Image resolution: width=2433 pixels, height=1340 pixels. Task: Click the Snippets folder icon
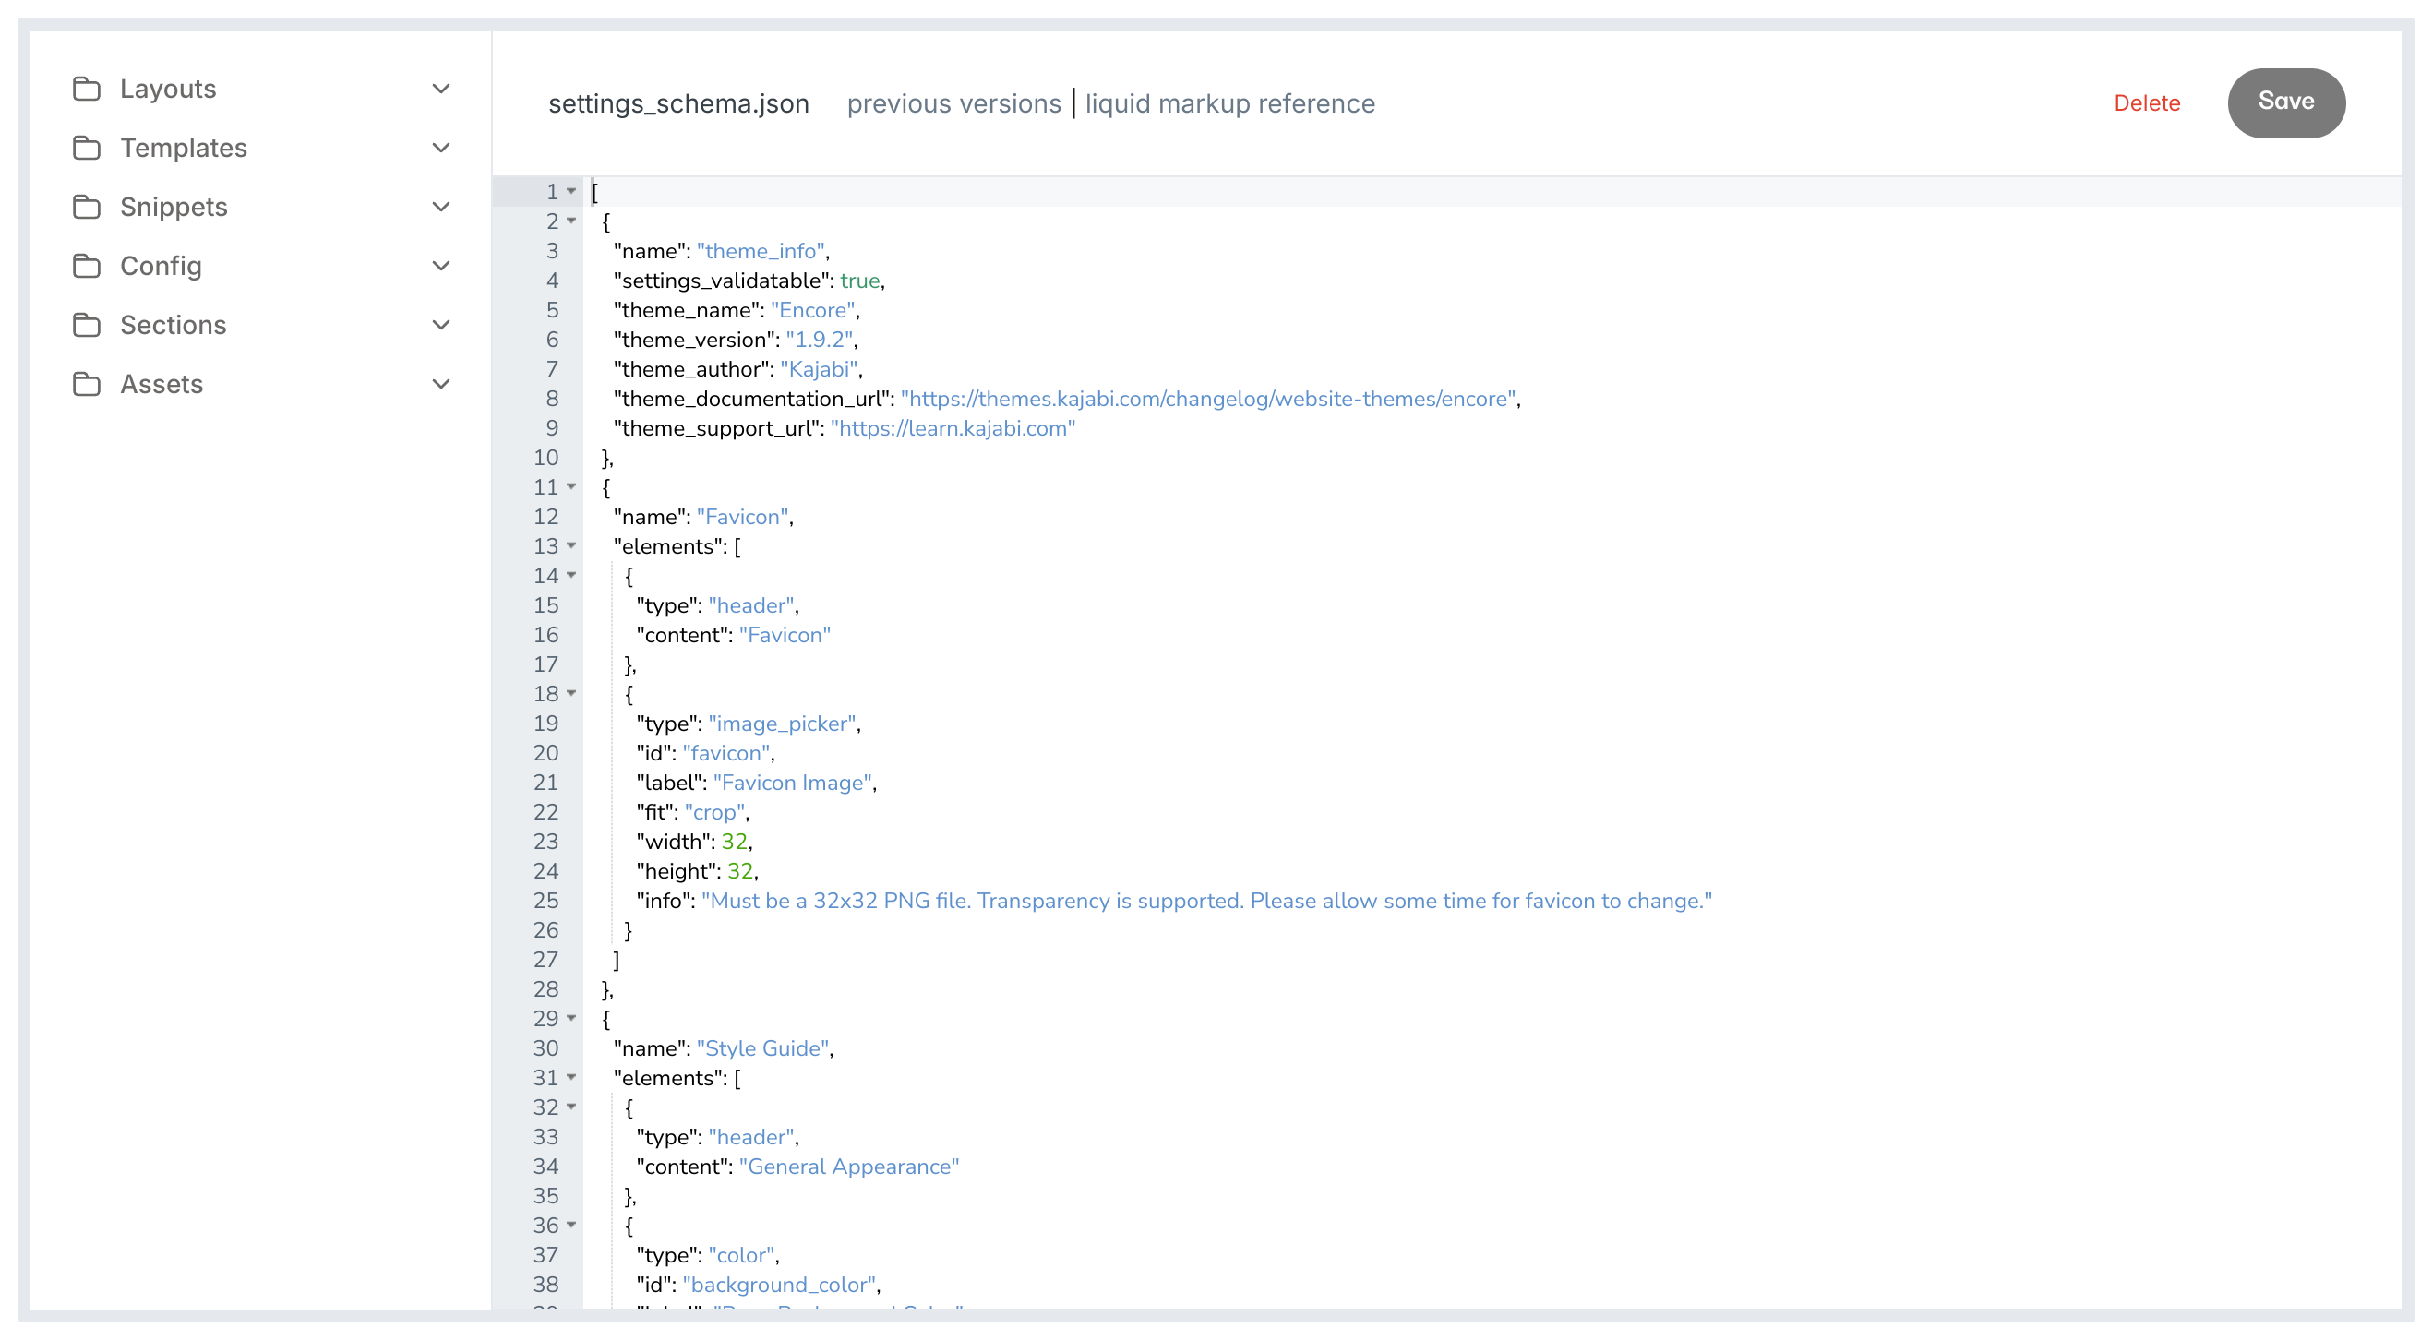point(87,207)
